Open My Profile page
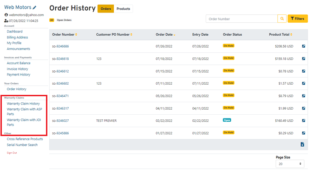 tap(14, 43)
